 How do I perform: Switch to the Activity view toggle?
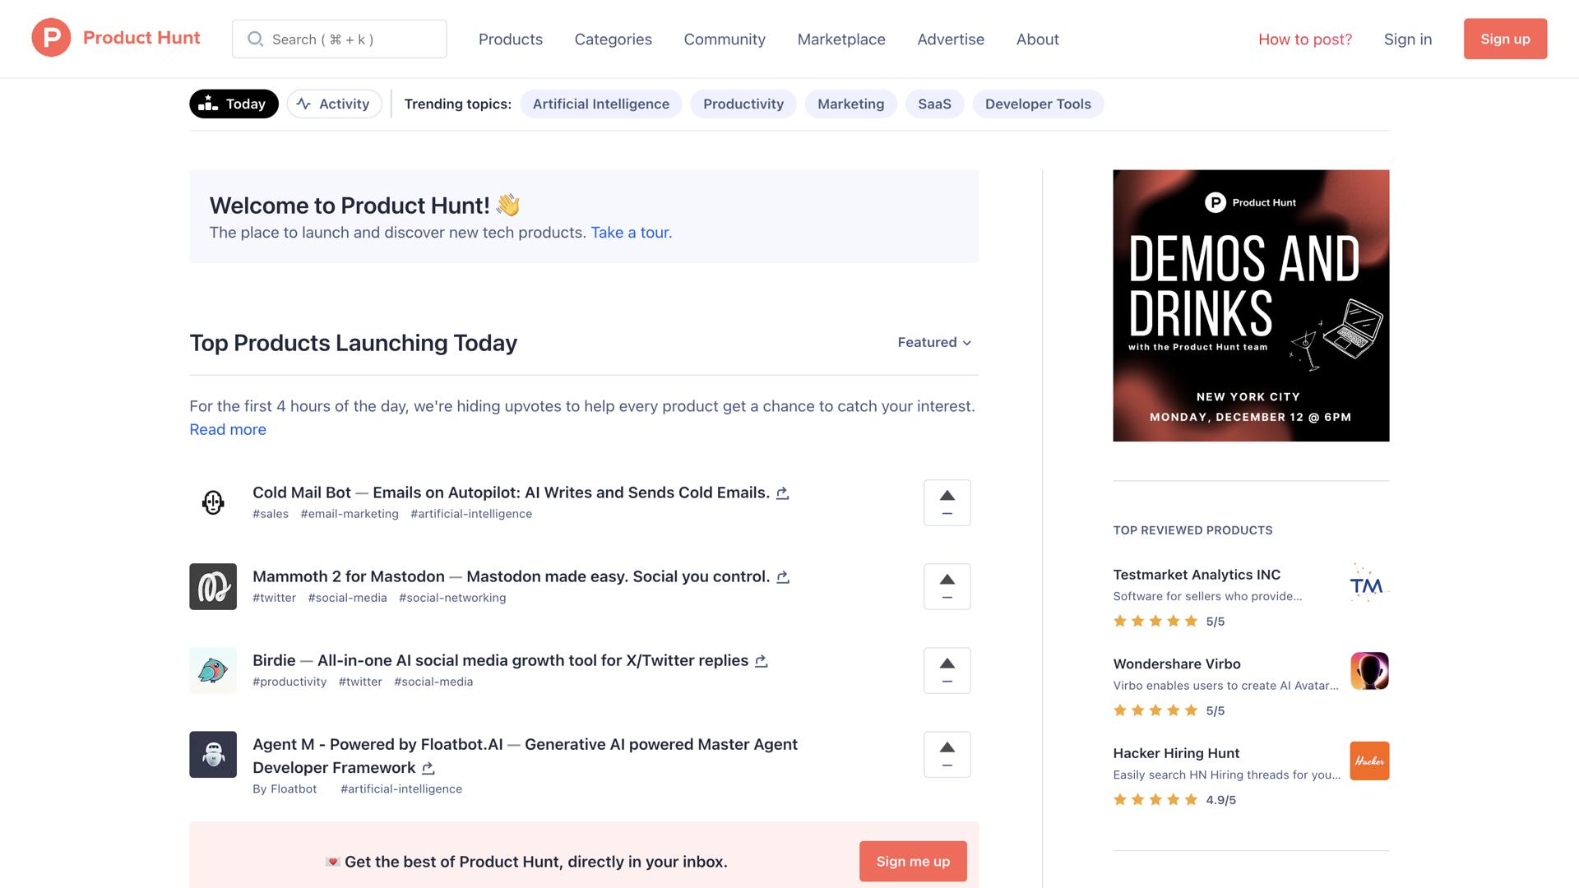click(333, 104)
